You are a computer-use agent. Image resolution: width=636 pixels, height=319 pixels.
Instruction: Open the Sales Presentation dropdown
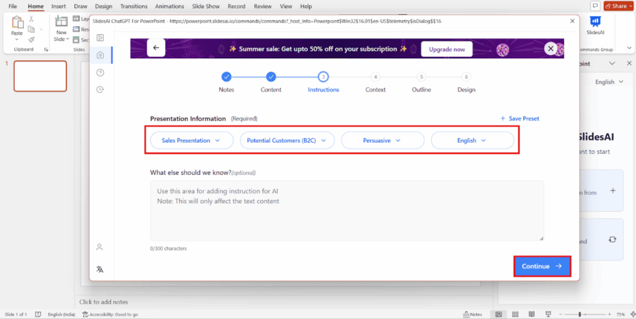click(x=191, y=140)
